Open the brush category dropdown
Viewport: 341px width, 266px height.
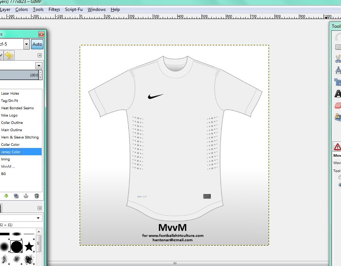[x=38, y=218]
